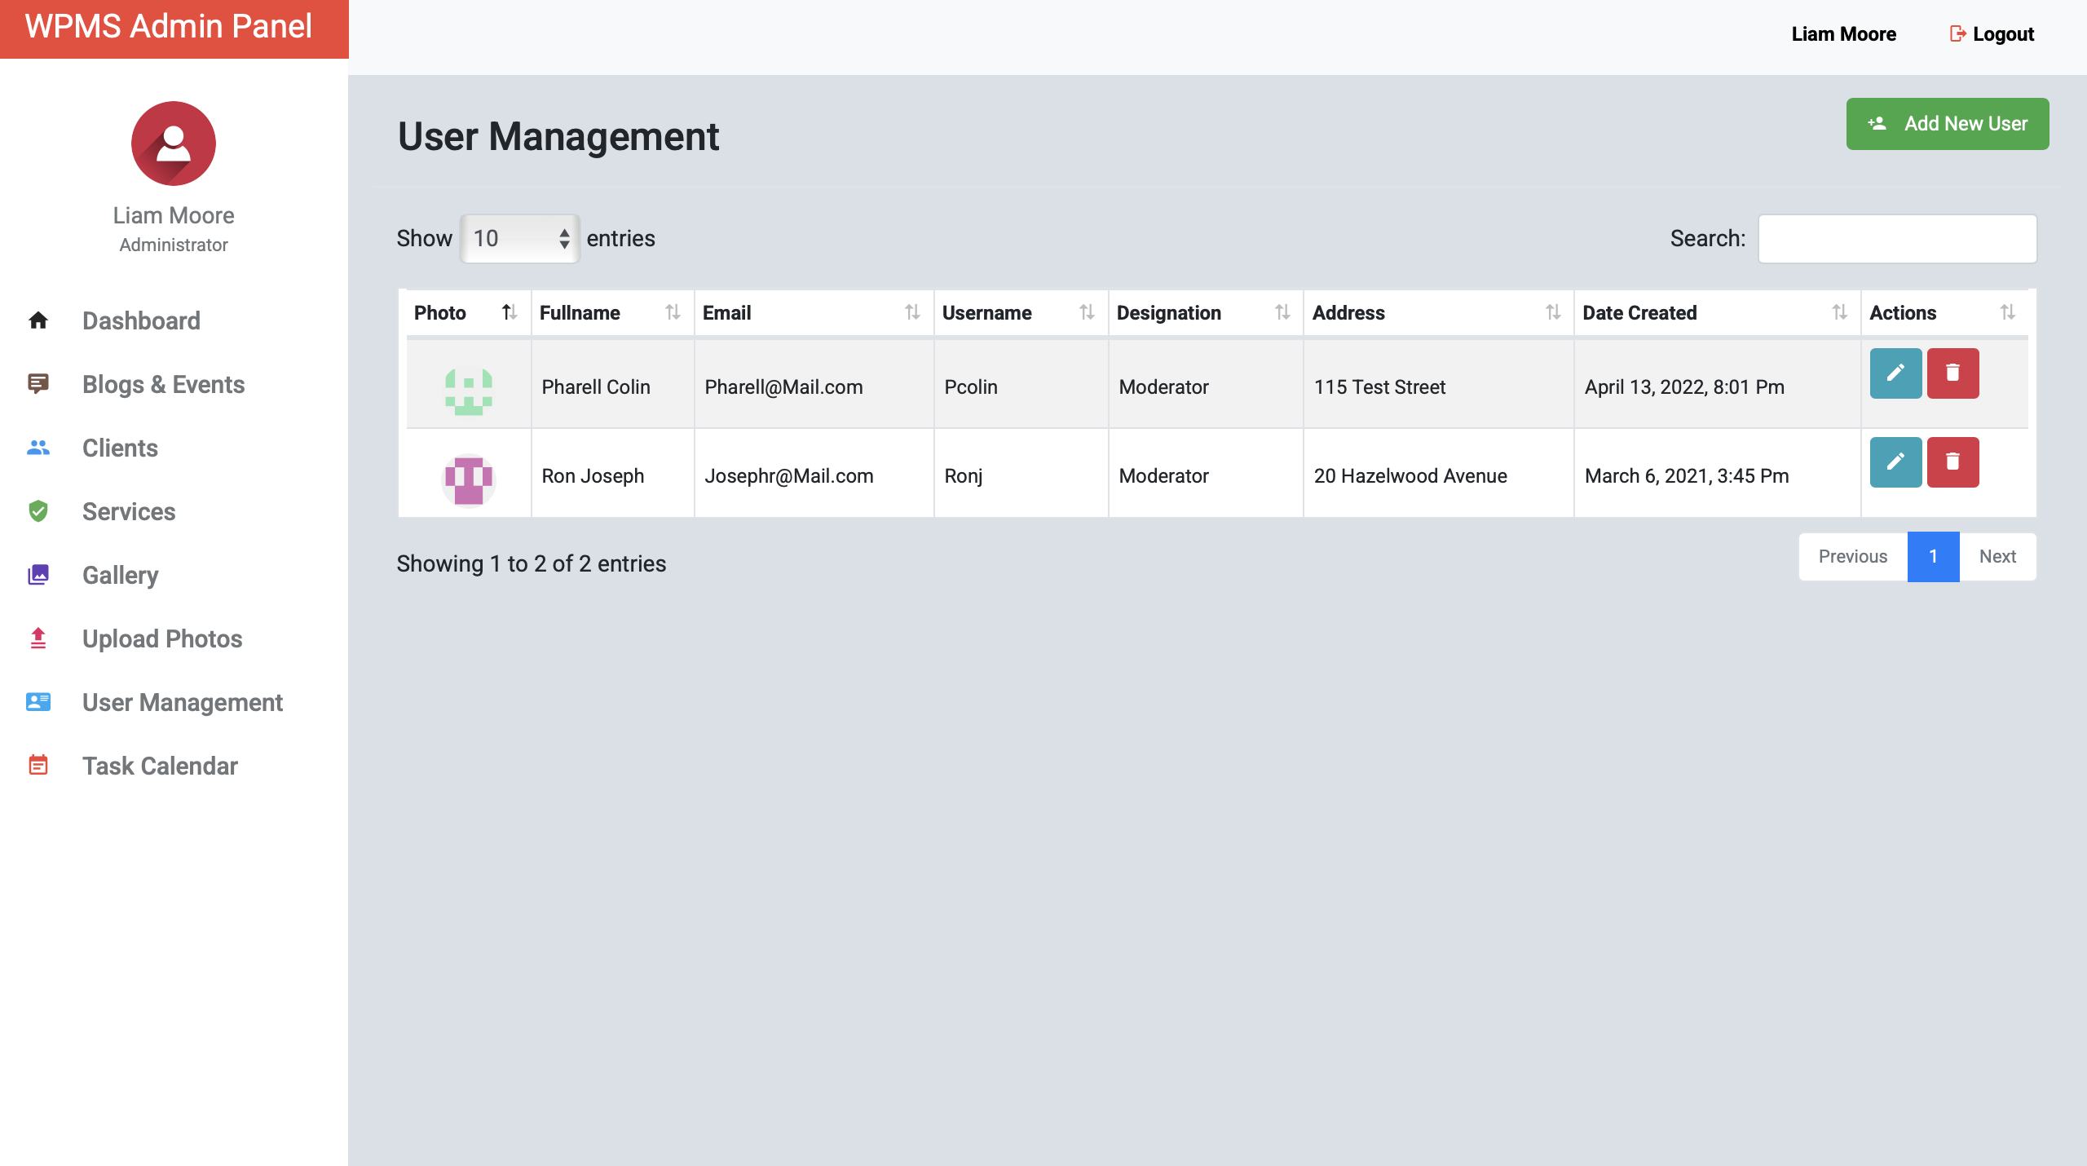Select Upload Photos in sidebar

pyautogui.click(x=162, y=638)
